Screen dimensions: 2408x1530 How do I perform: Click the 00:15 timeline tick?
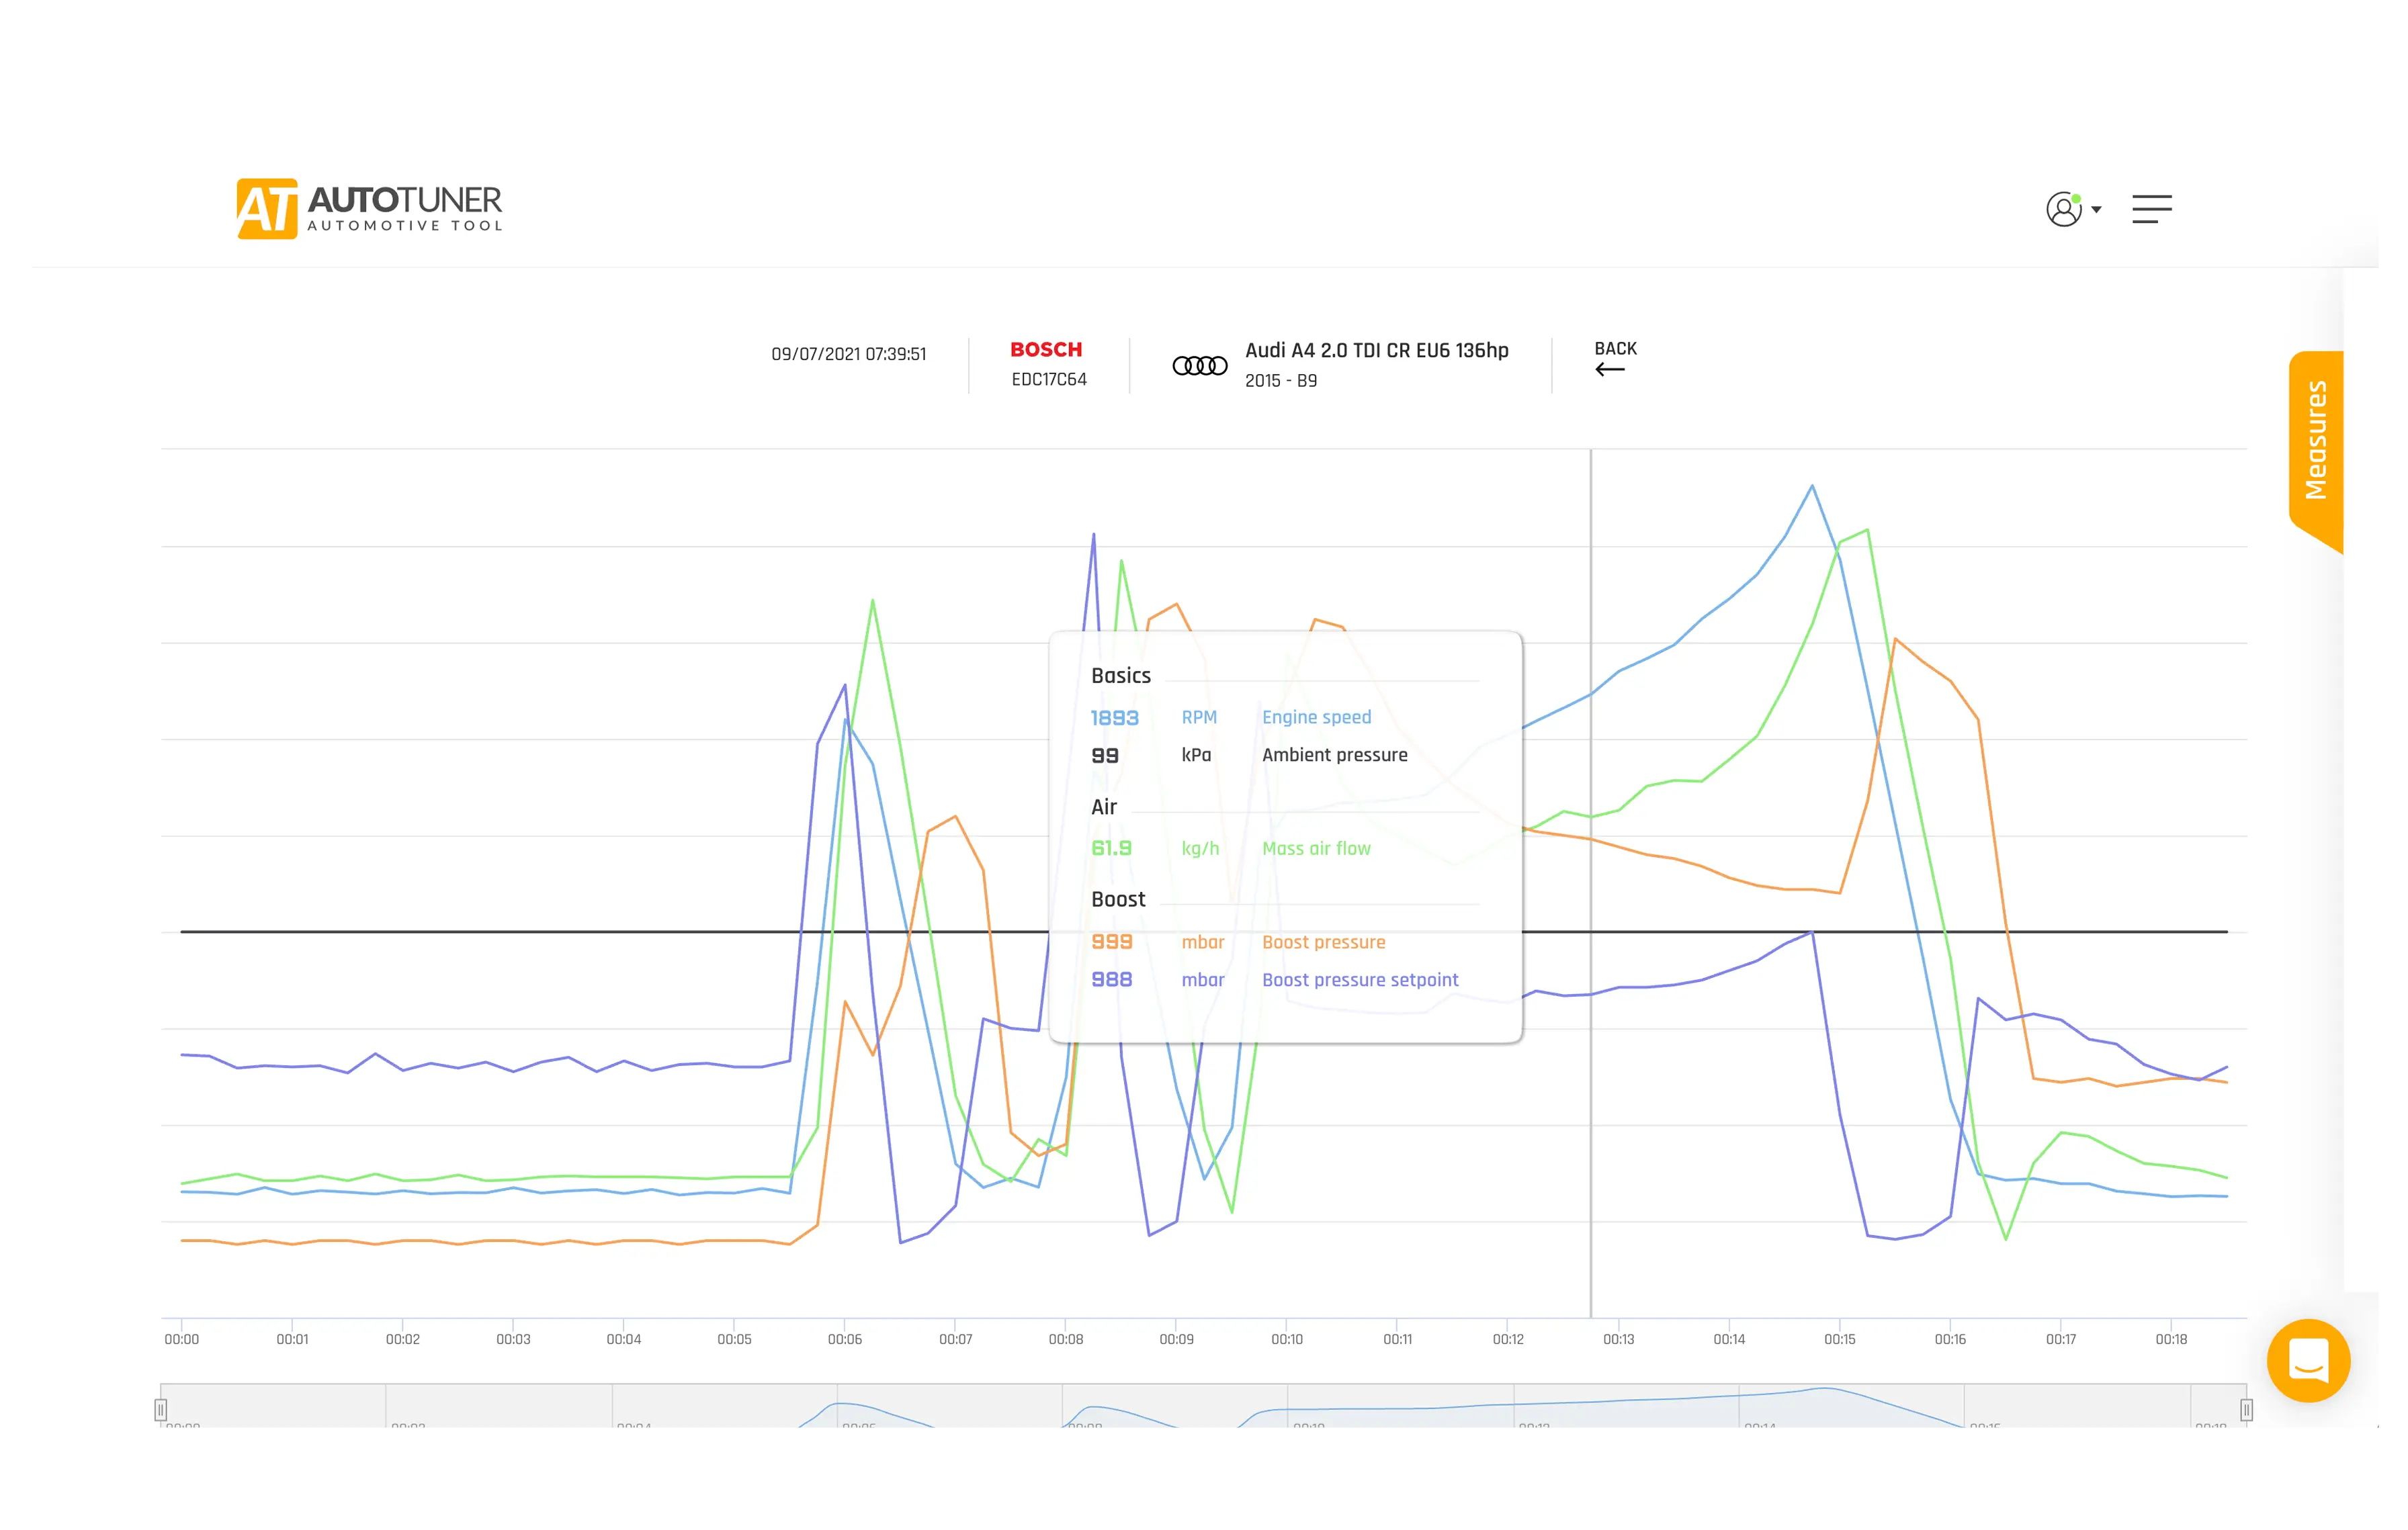pos(1839,1338)
